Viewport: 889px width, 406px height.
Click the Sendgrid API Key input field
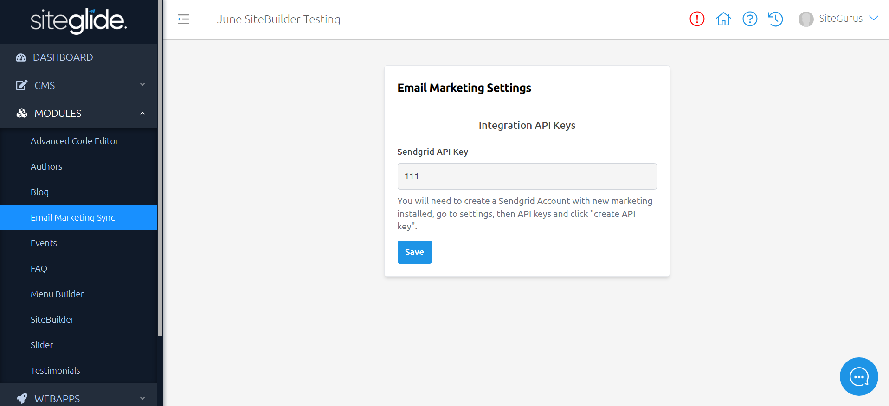pos(527,176)
